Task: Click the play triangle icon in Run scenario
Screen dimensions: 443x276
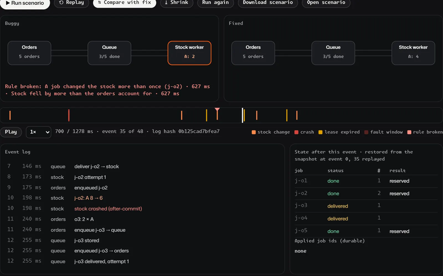Action: [8, 3]
